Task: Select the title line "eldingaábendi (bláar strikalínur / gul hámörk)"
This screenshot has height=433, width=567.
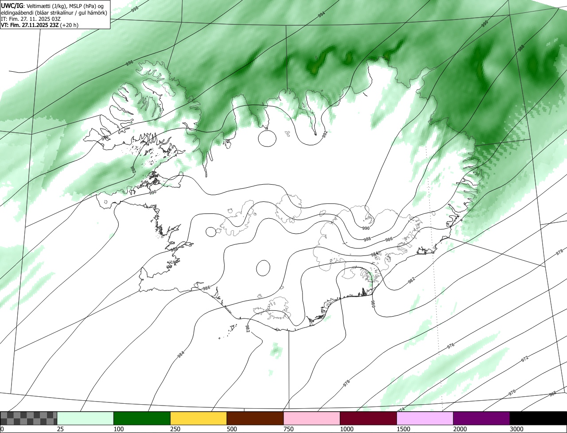Action: tap(54, 12)
